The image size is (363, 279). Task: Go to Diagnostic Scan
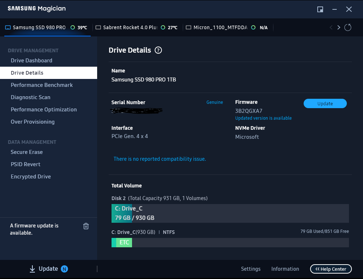(x=31, y=97)
